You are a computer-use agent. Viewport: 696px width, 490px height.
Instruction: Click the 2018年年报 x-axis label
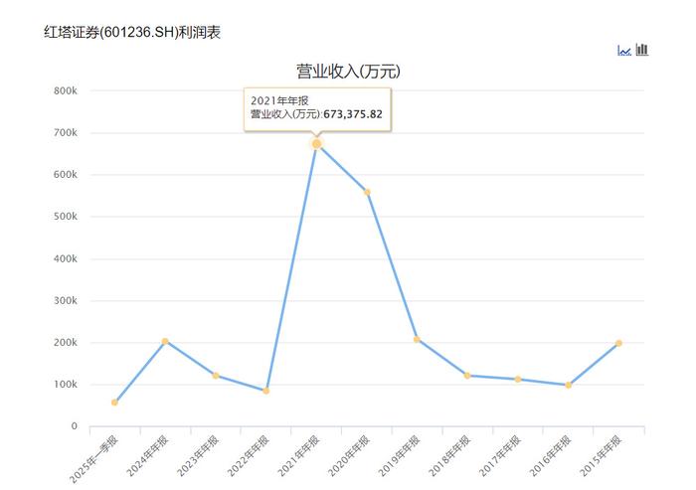[x=449, y=456]
